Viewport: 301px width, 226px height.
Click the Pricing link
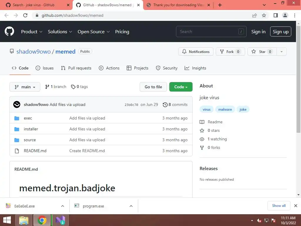122,32
